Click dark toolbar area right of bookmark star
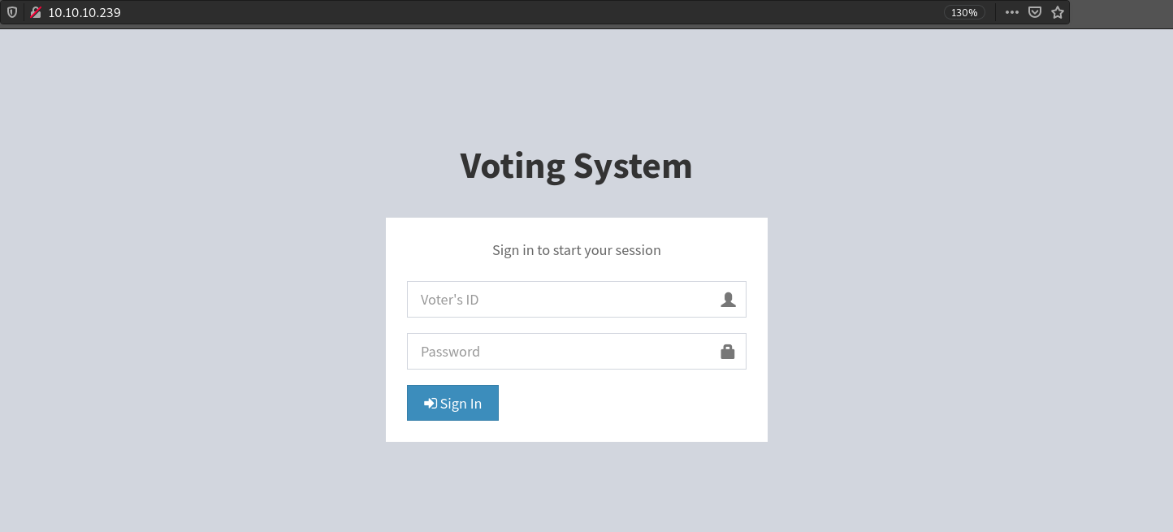Viewport: 1173px width, 532px height. coord(1121,12)
